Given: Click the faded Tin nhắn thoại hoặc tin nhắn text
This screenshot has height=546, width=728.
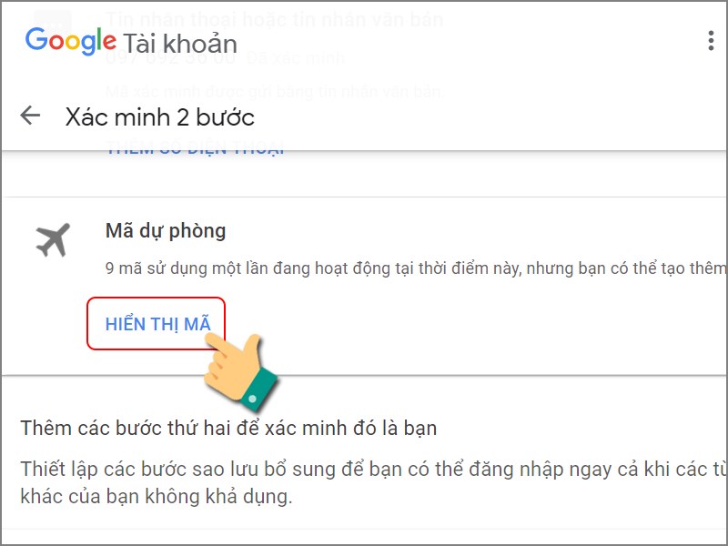Looking at the screenshot, I should click(275, 19).
